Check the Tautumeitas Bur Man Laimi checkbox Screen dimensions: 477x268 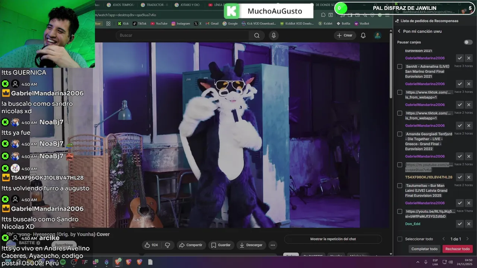tap(400, 186)
